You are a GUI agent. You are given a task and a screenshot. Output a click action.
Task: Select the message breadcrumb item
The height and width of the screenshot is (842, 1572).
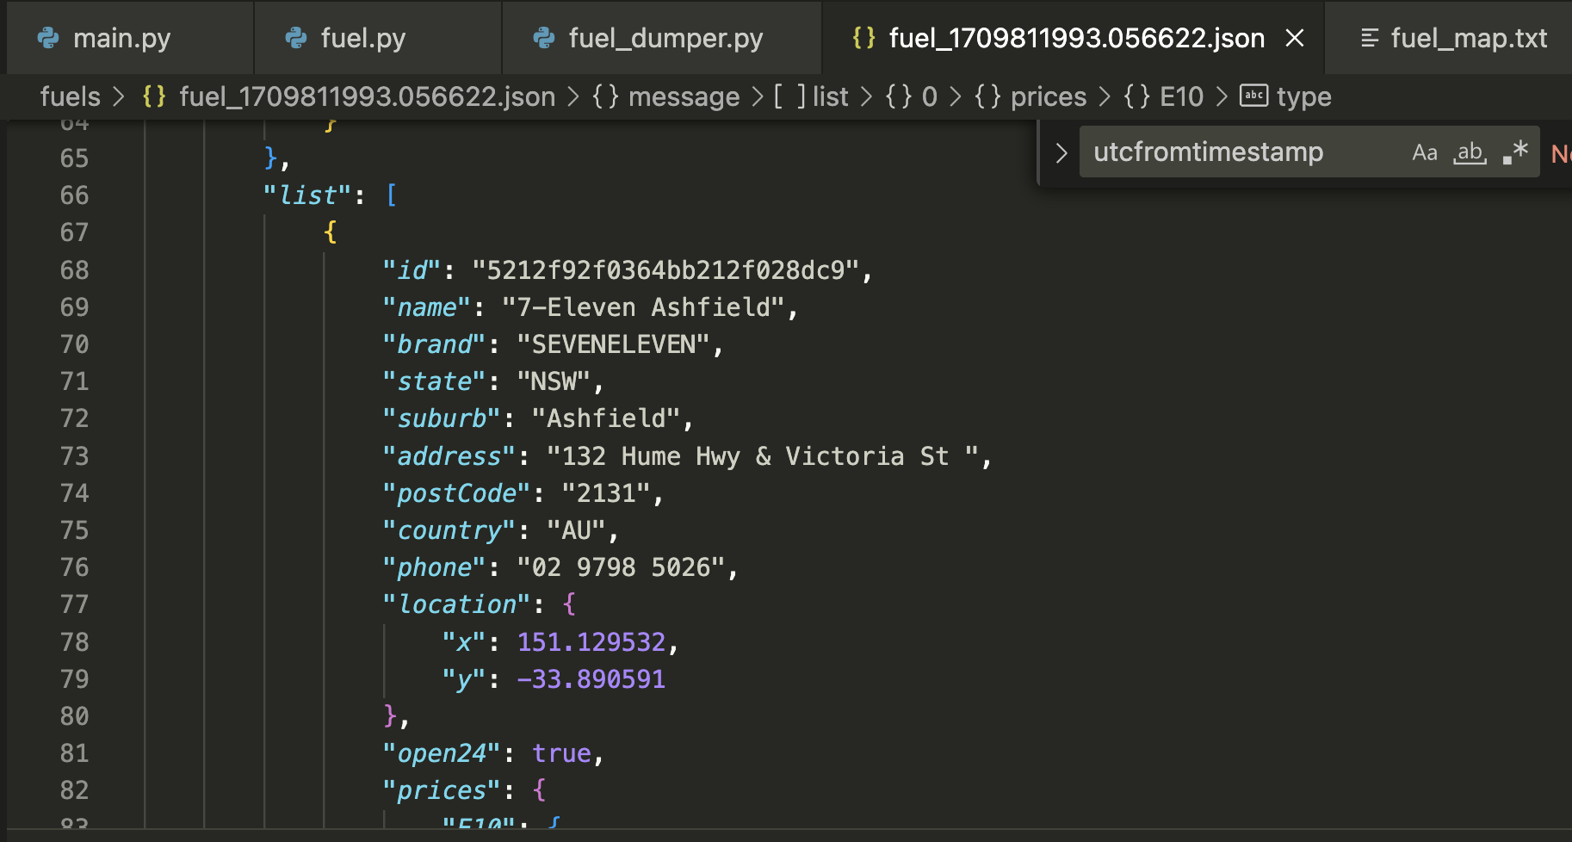click(684, 96)
